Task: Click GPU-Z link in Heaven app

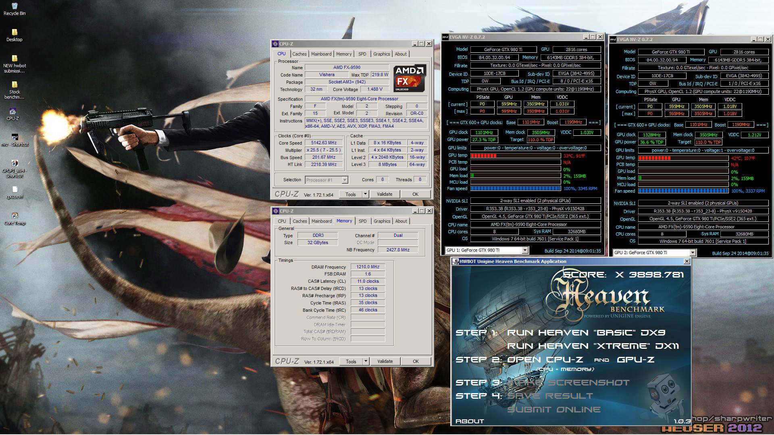Action: pos(636,360)
